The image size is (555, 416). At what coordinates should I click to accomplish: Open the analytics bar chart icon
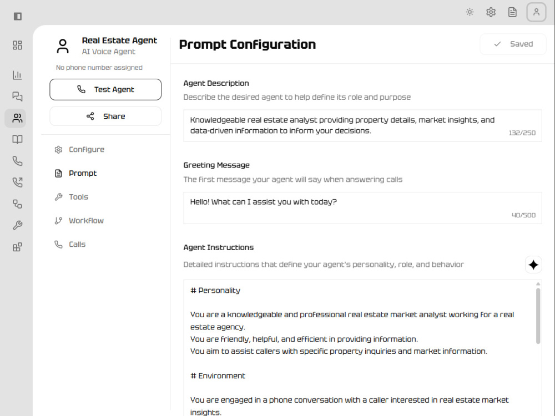point(17,75)
